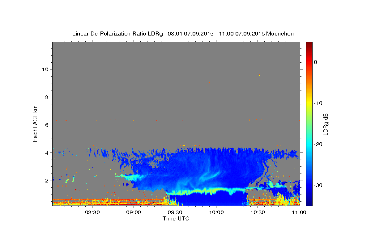Click the plot title 'Linear De-Polarization Ratio LDRg'

pyautogui.click(x=117, y=34)
